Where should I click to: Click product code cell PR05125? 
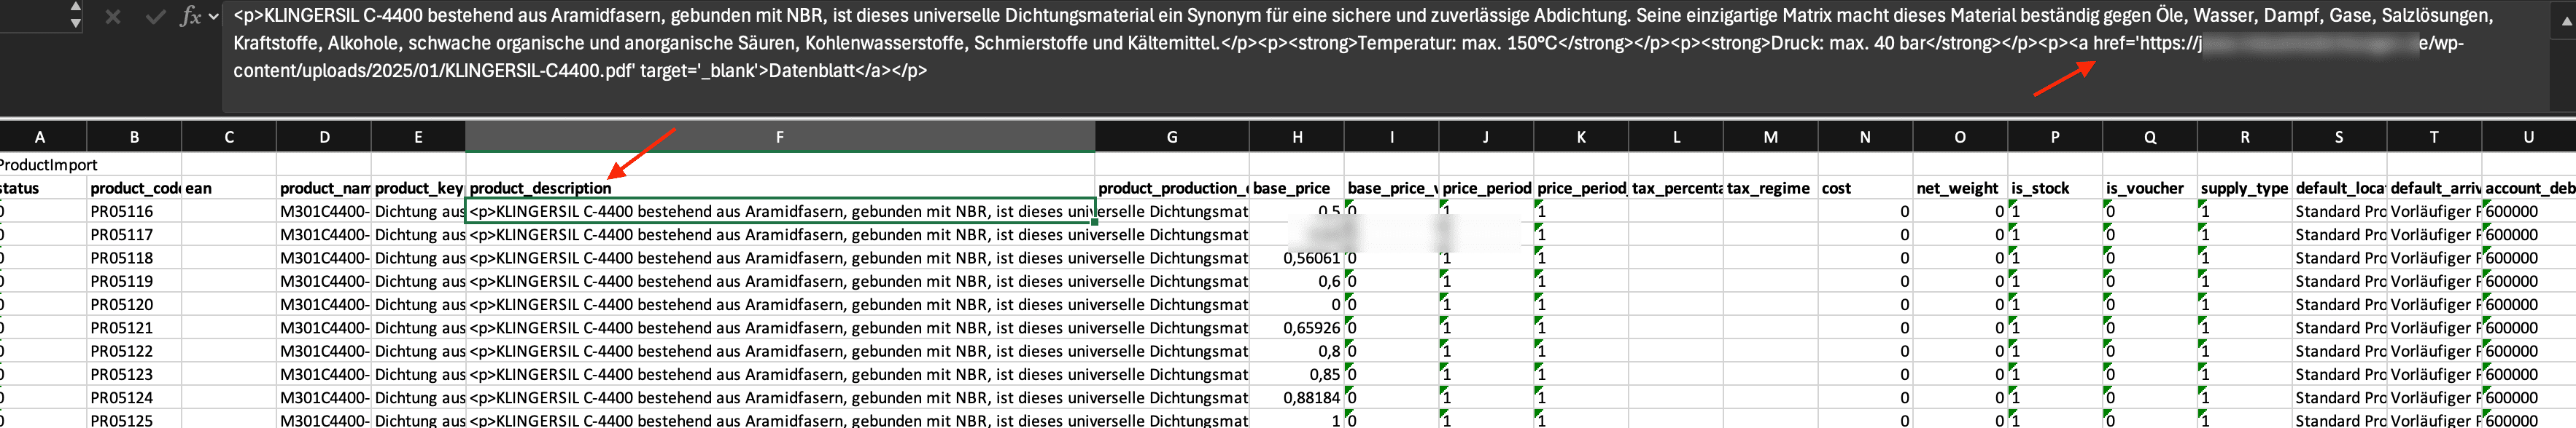click(x=134, y=420)
